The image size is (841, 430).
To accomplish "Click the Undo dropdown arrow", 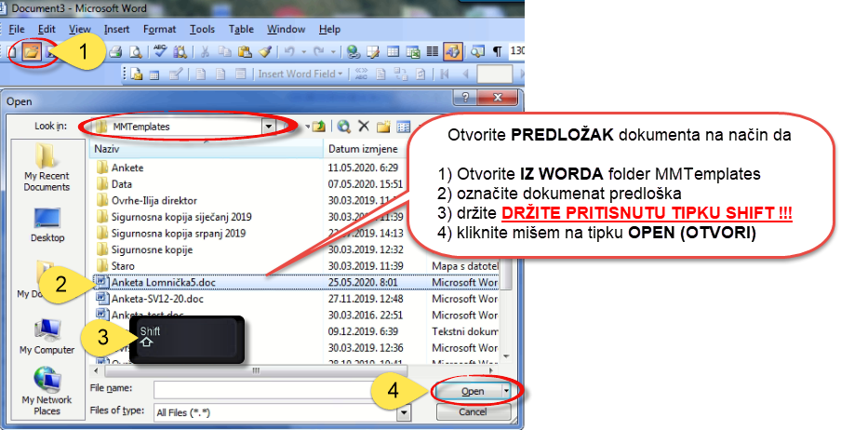I will (304, 51).
